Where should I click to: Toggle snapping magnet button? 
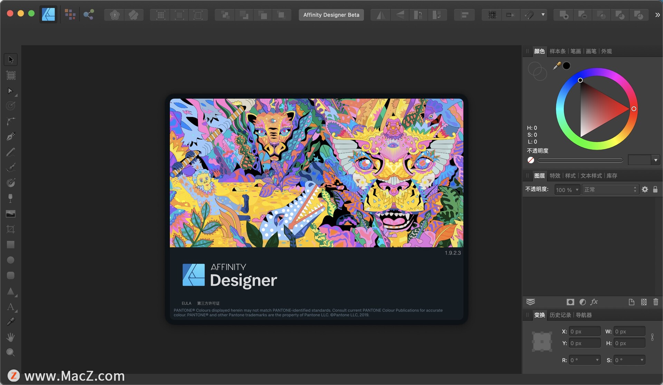529,15
